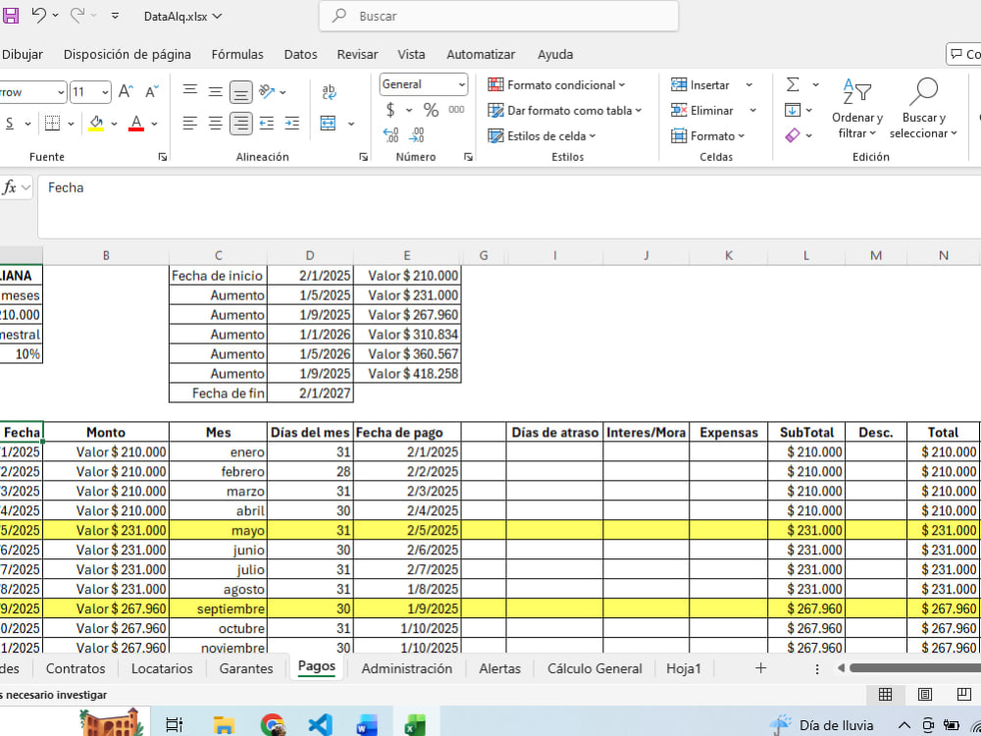Click the Buscar search box
The image size is (981, 736).
pos(498,16)
